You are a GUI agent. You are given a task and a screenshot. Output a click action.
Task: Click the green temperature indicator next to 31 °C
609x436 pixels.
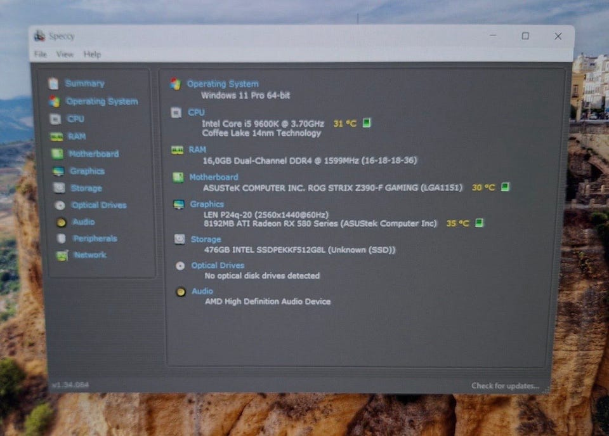click(367, 122)
